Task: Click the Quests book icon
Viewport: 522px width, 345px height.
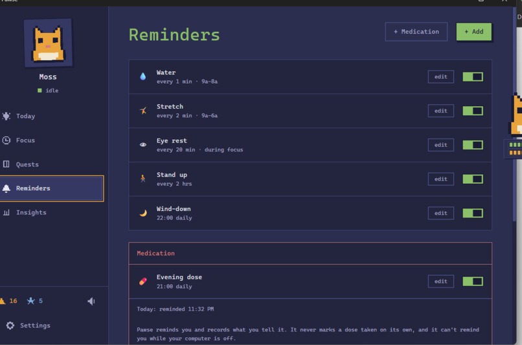Action: [x=6, y=164]
